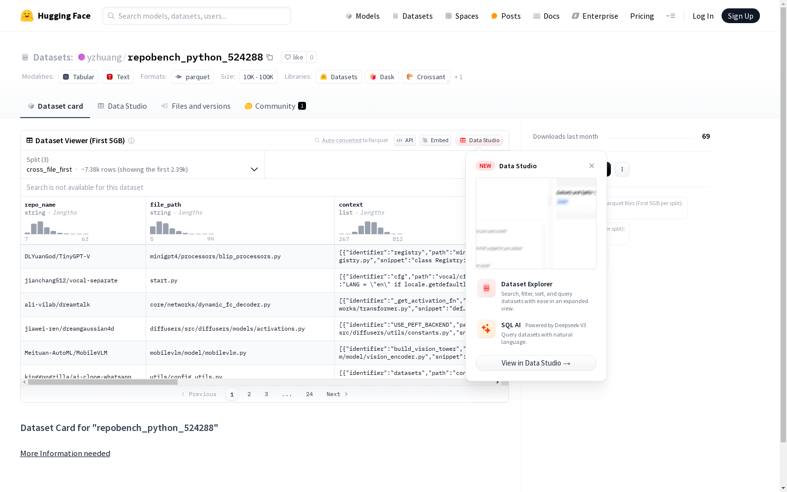787x492 pixels.
Task: Go to the Pricing page
Action: pos(642,16)
